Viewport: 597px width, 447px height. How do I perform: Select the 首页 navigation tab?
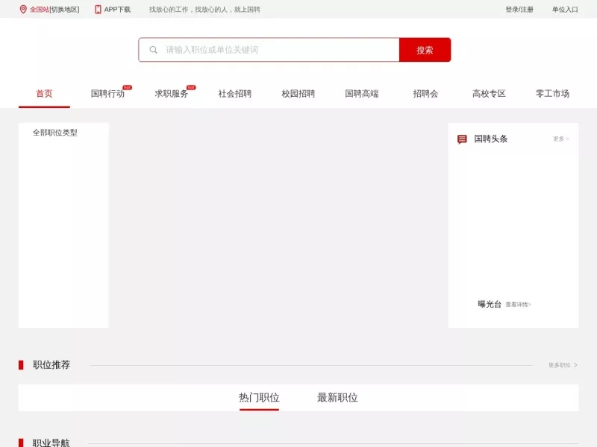(x=44, y=94)
